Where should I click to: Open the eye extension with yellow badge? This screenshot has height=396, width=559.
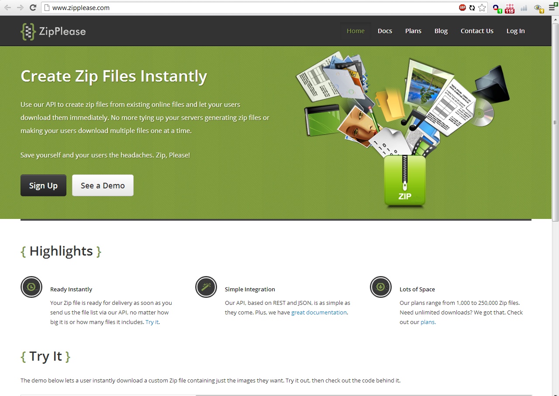click(x=538, y=8)
